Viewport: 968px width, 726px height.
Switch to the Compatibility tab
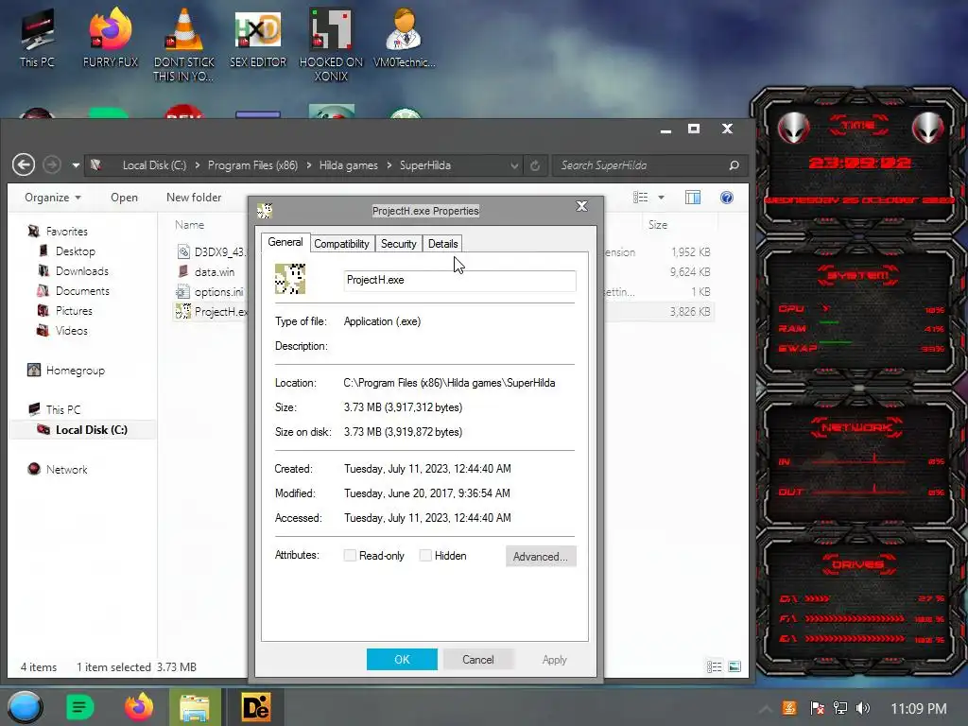pos(341,244)
